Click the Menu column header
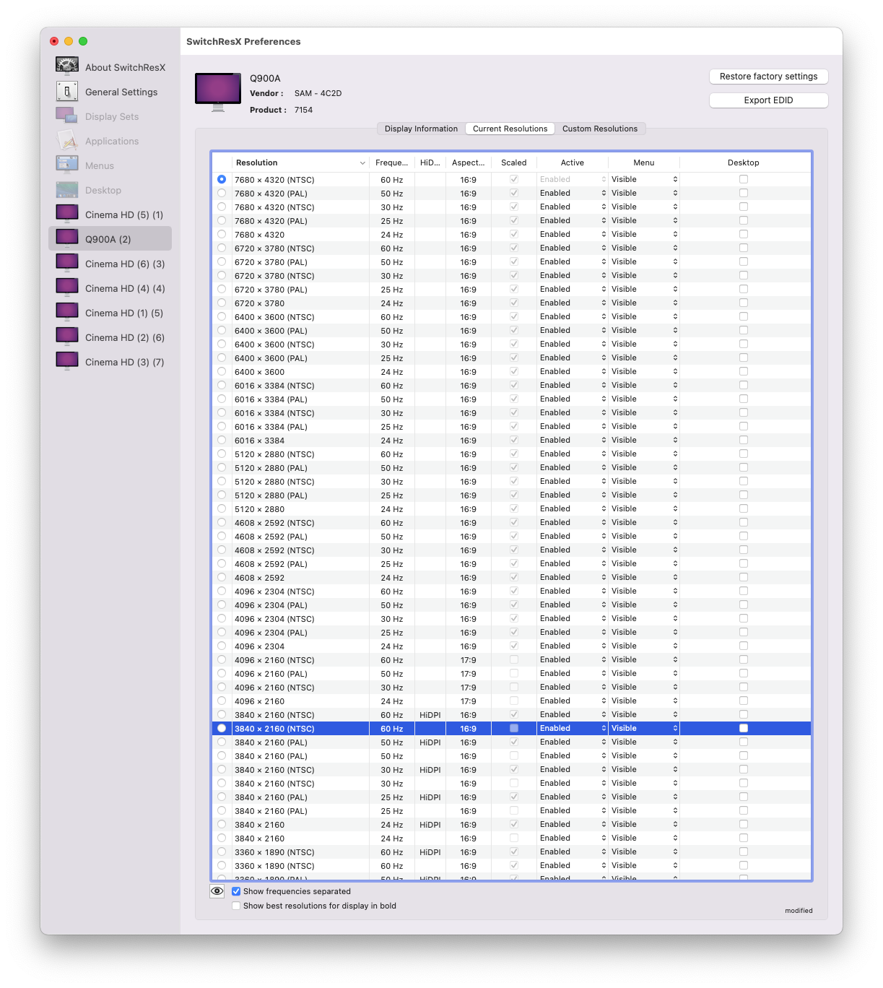883x988 pixels. point(644,162)
